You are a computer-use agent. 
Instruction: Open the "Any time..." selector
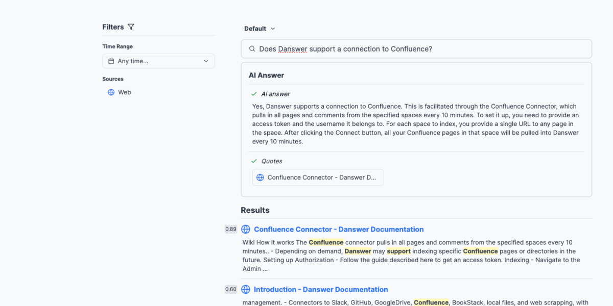[x=158, y=61]
